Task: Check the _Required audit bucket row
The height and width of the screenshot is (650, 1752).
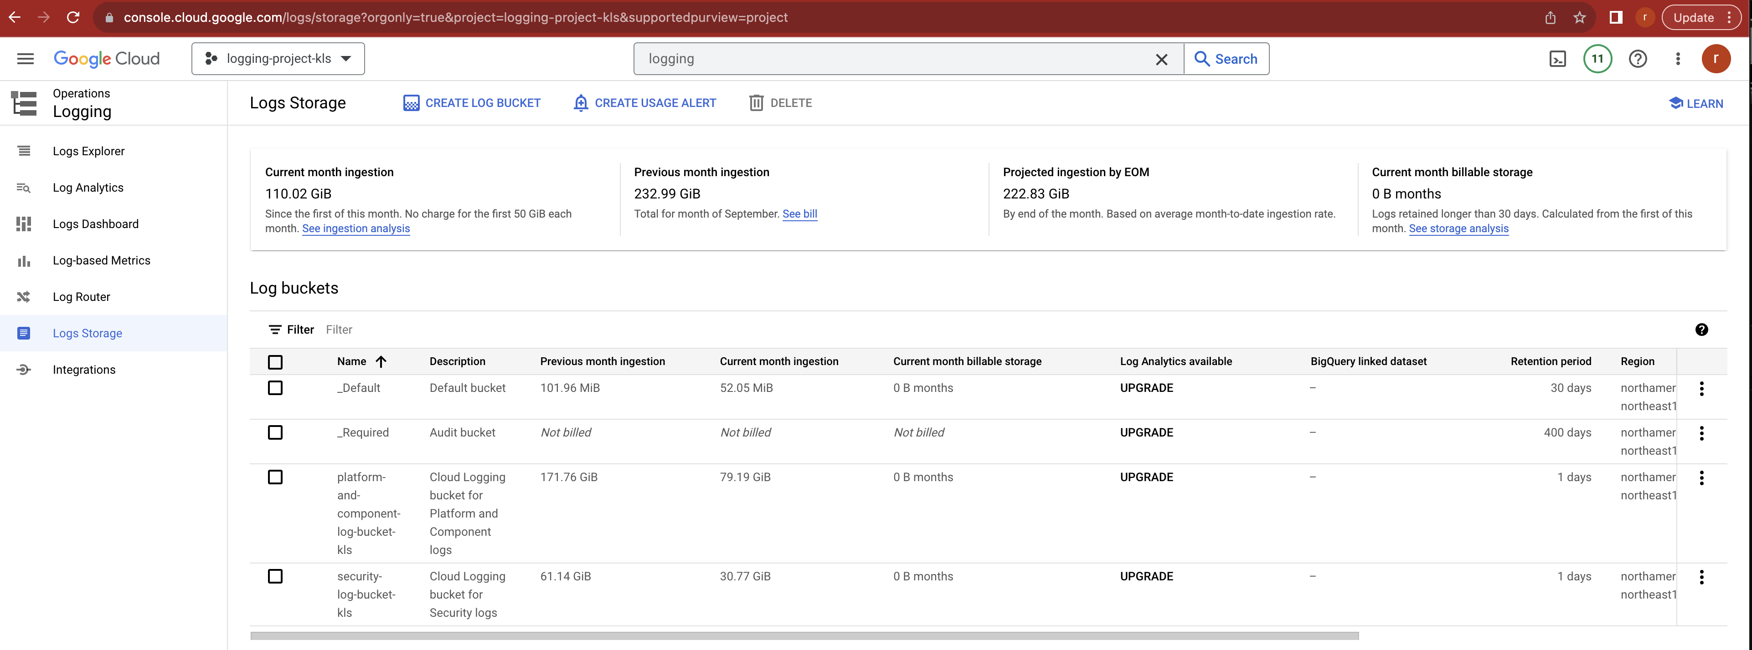Action: (275, 433)
